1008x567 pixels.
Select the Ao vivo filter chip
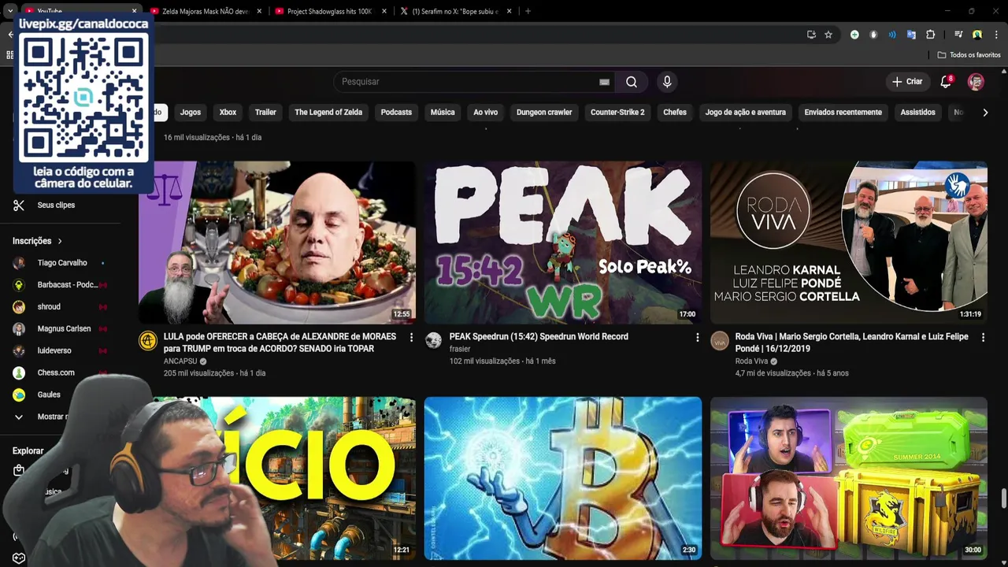tap(485, 113)
